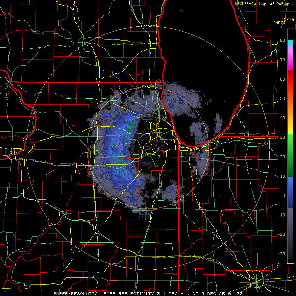Click the "0" value on the dBZ scale
296x296 pixels.
(x=284, y=196)
